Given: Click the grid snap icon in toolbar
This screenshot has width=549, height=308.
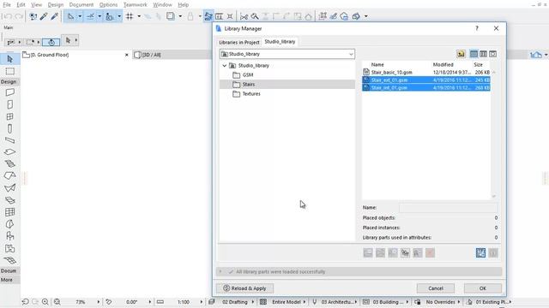Looking at the screenshot, I should 130,16.
